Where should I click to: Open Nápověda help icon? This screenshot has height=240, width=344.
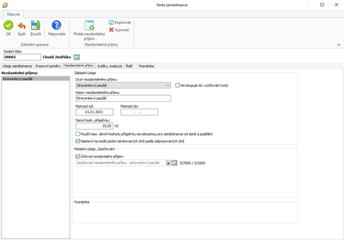tap(56, 25)
